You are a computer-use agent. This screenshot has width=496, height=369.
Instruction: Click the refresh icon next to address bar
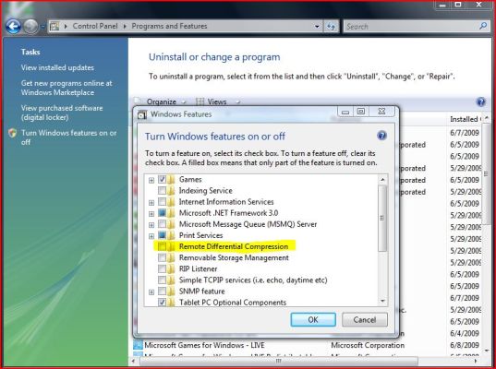[332, 26]
